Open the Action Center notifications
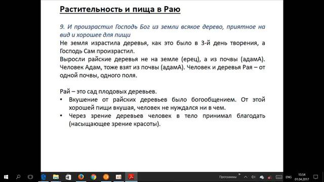This screenshot has height=182, width=324. click(x=316, y=177)
